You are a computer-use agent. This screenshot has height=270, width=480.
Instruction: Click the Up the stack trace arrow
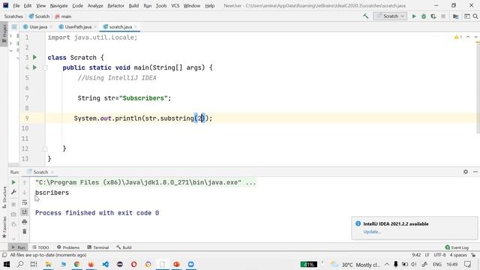[x=25, y=182]
